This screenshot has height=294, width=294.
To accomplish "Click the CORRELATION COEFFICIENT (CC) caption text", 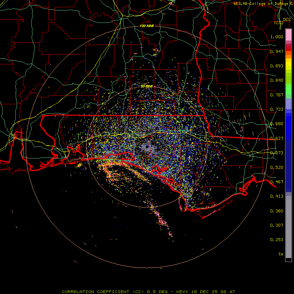I will [104, 292].
